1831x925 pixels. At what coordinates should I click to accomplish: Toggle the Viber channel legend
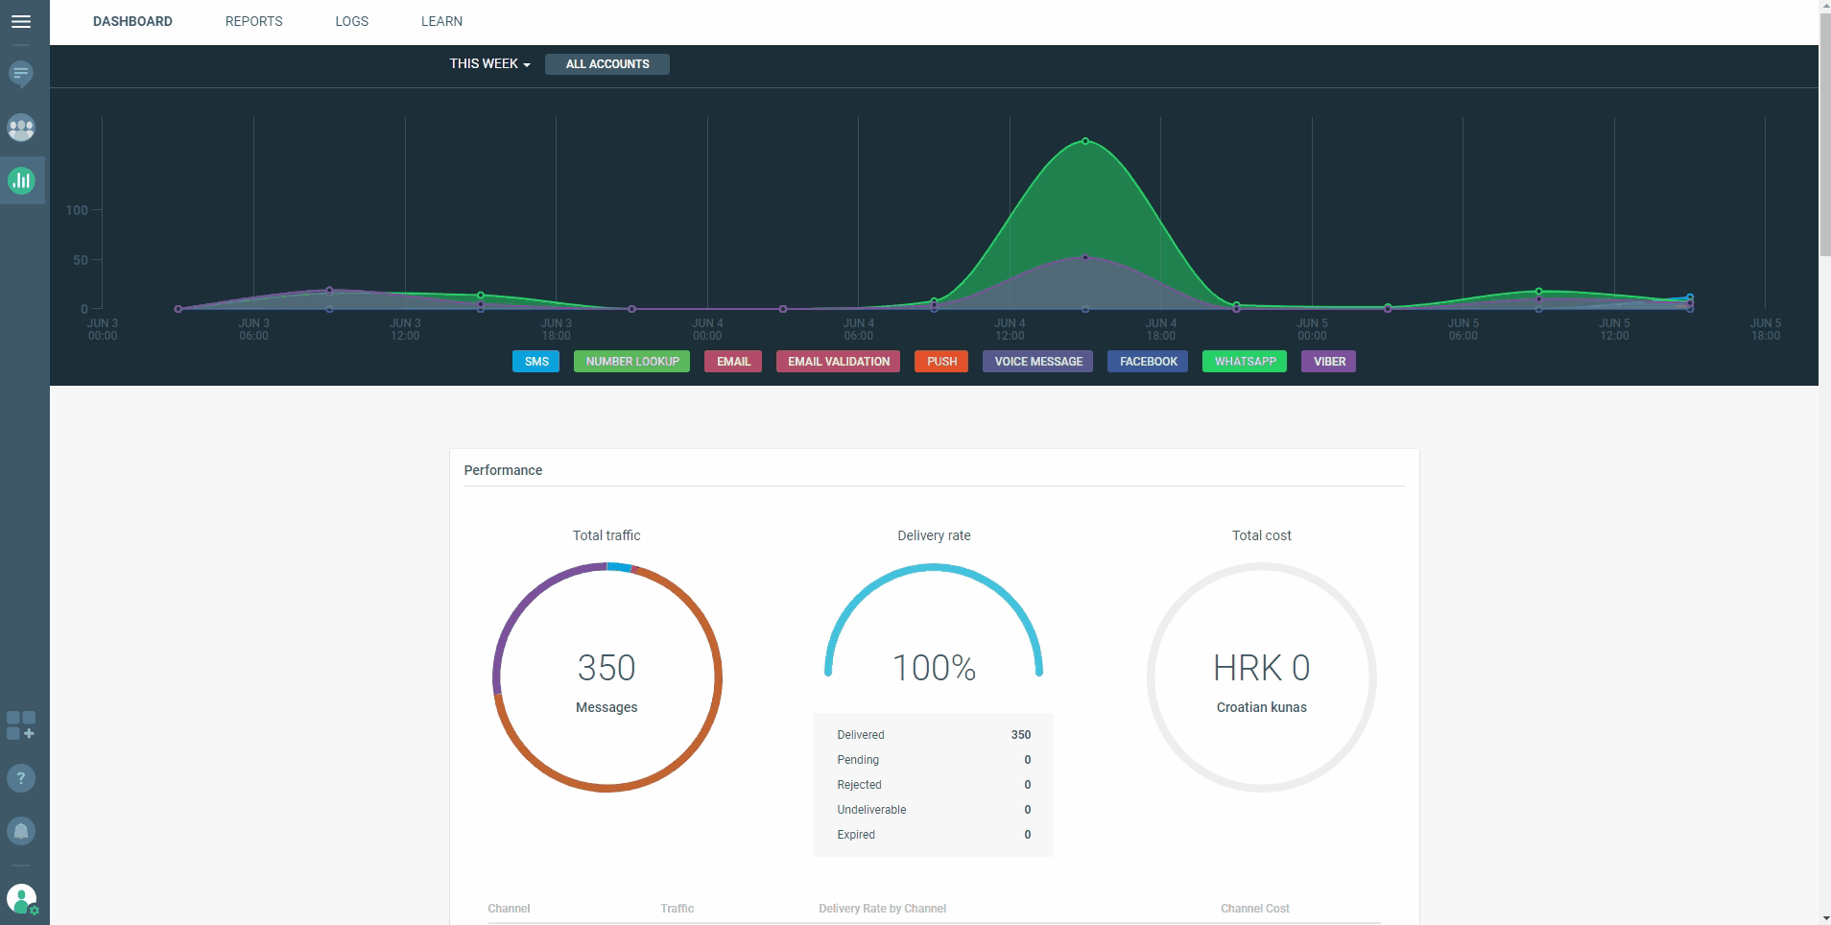tap(1328, 362)
